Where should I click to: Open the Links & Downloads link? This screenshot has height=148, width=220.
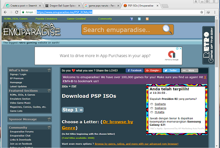click(x=20, y=140)
